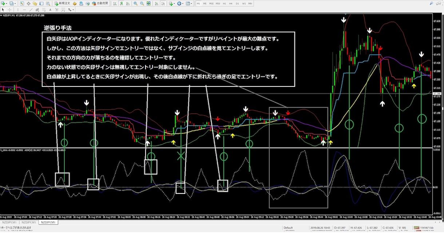
Task: Toggle chart shift from right edge
Action: (x=163, y=3)
